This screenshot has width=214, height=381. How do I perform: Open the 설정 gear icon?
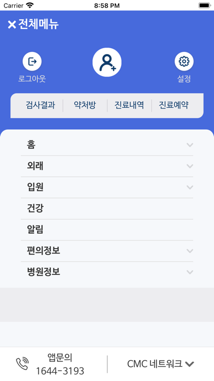pyautogui.click(x=184, y=61)
